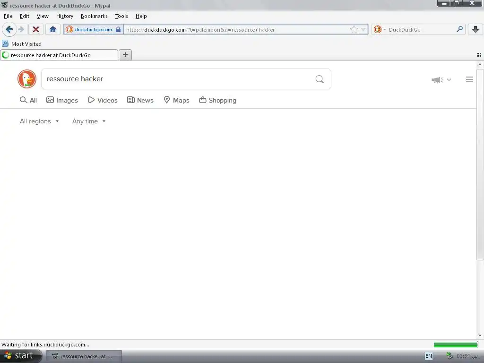This screenshot has height=363, width=484.
Task: Open the View menu
Action: pos(43,16)
